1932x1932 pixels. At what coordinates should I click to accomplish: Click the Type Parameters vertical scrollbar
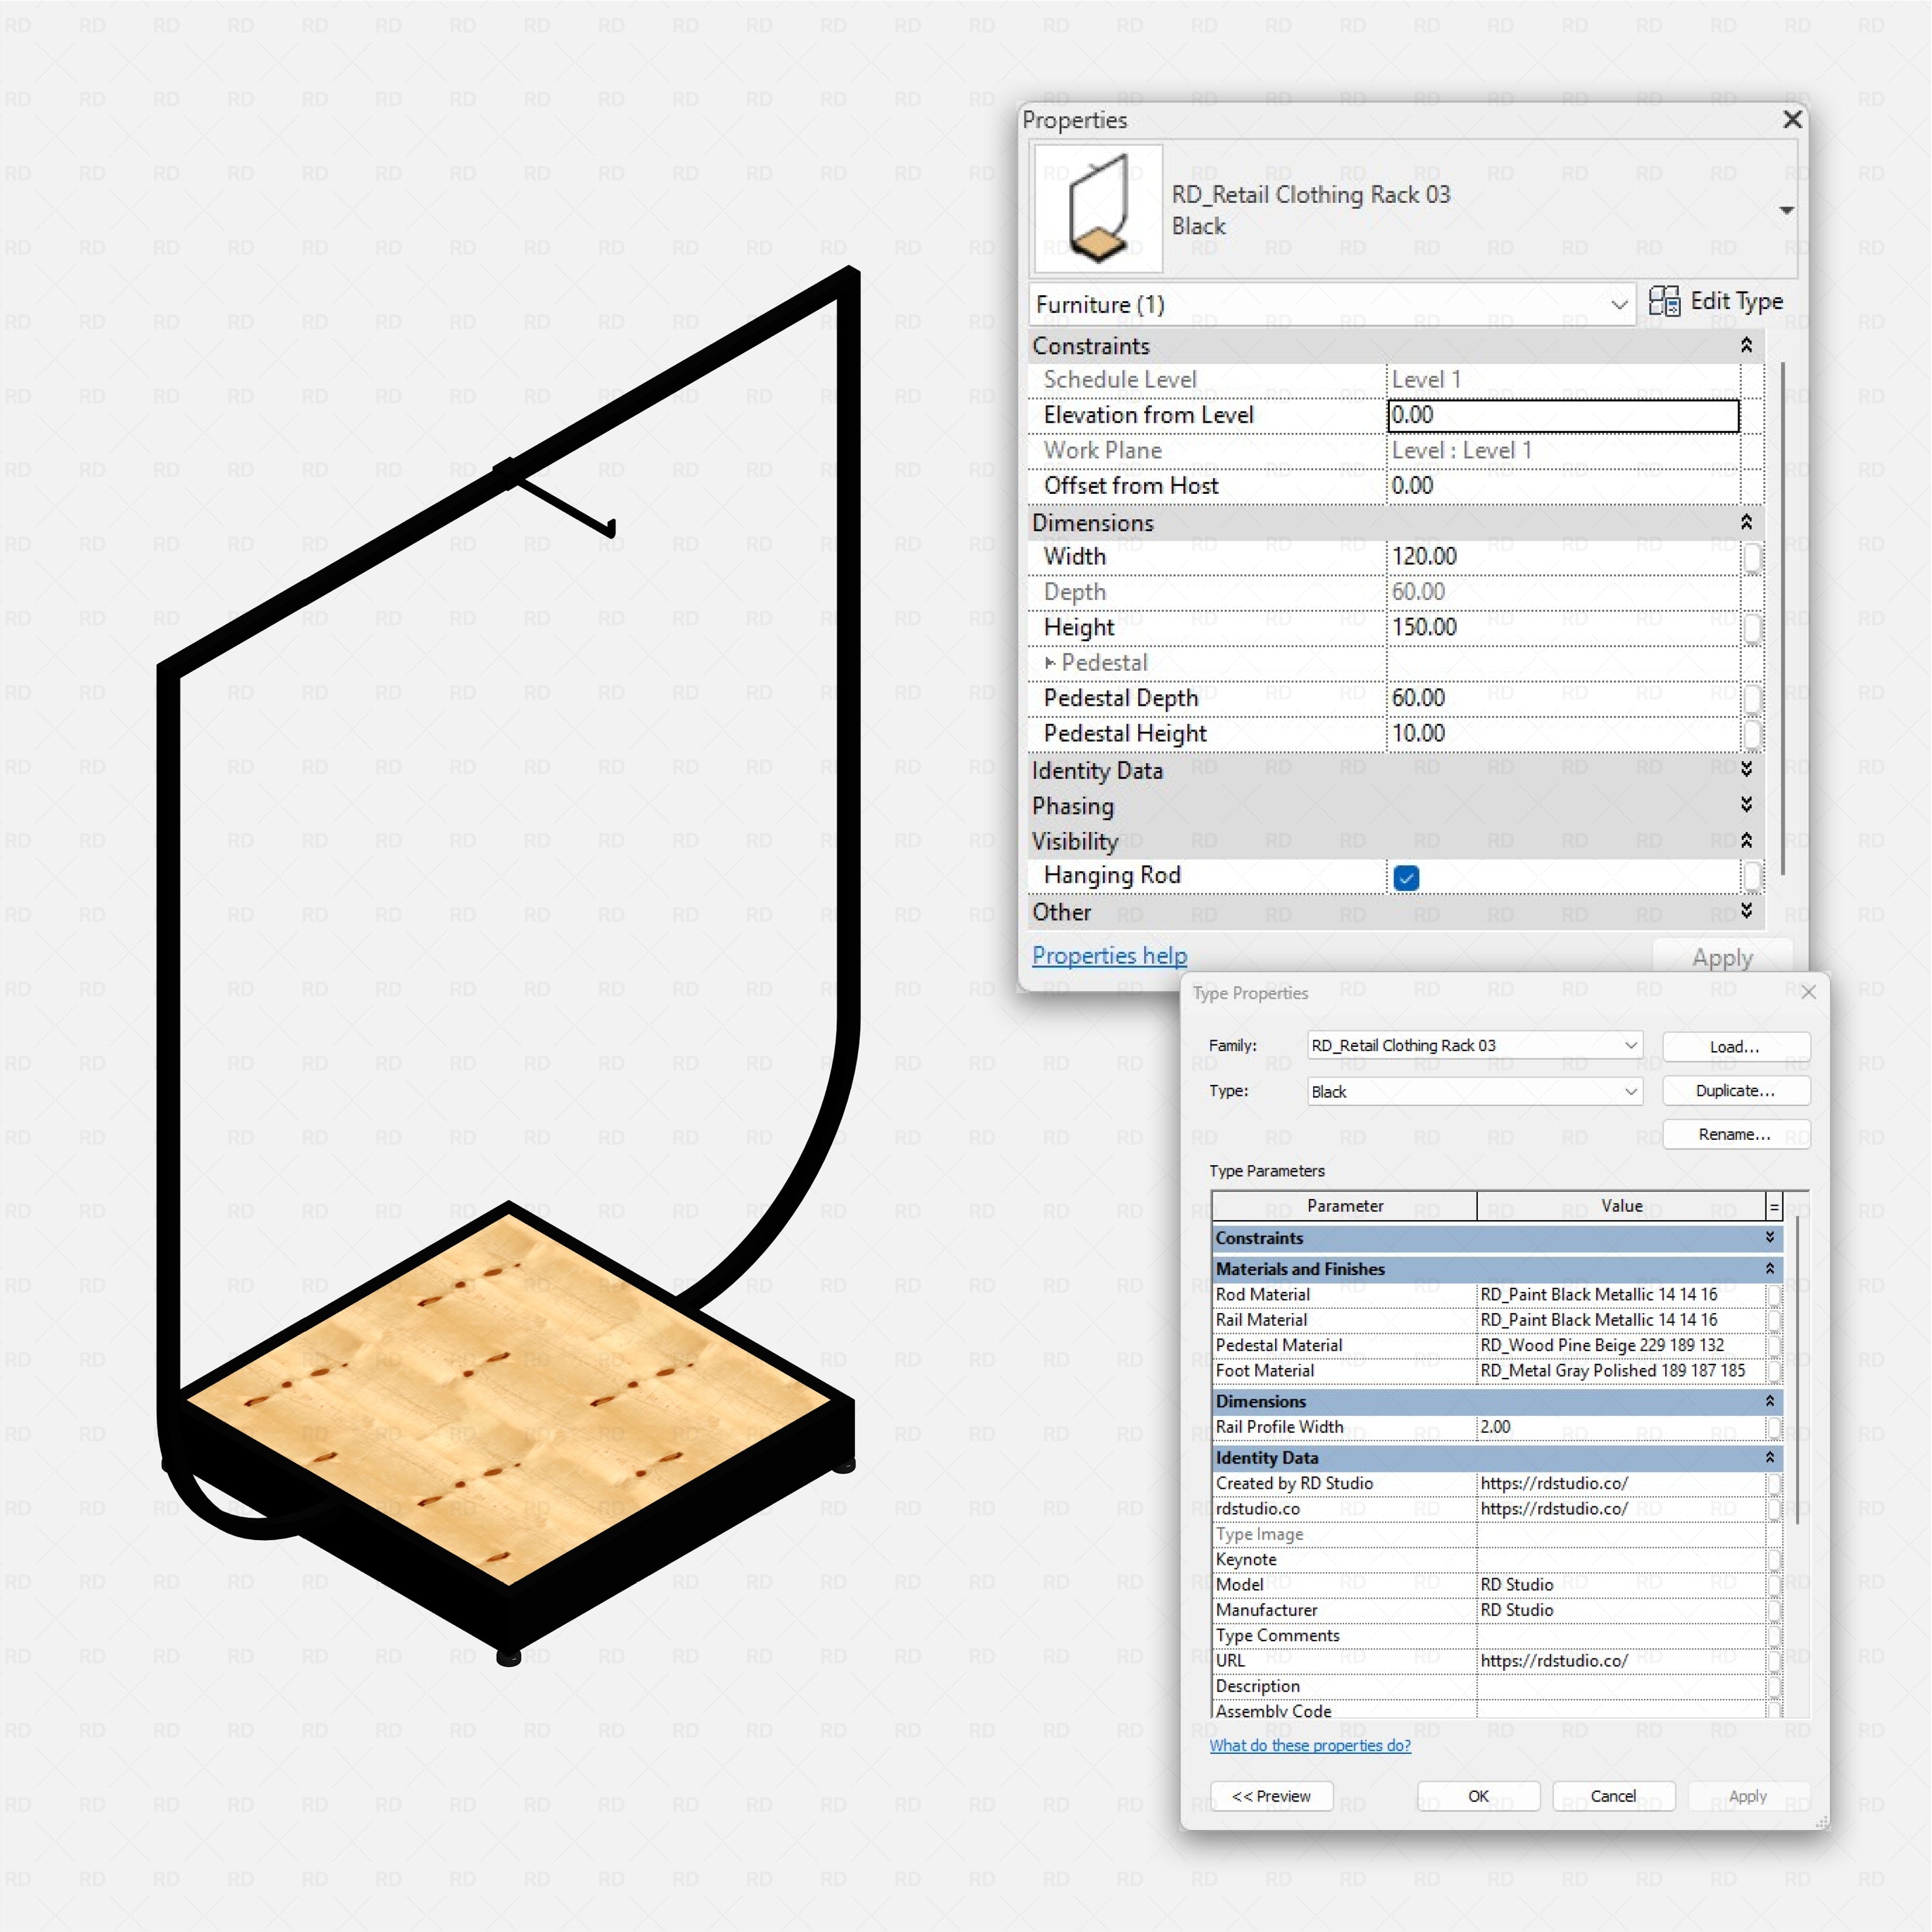click(1797, 1370)
